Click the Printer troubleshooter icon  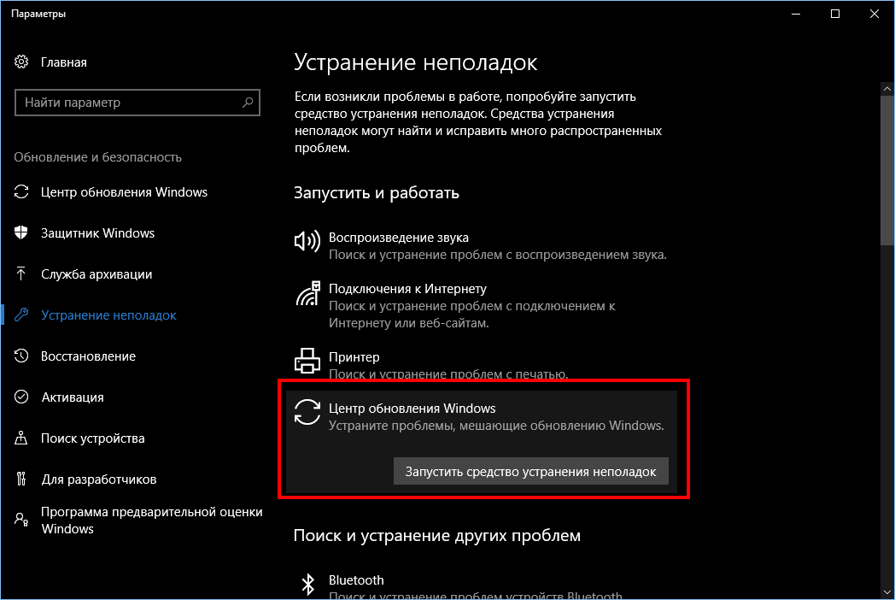coord(307,361)
